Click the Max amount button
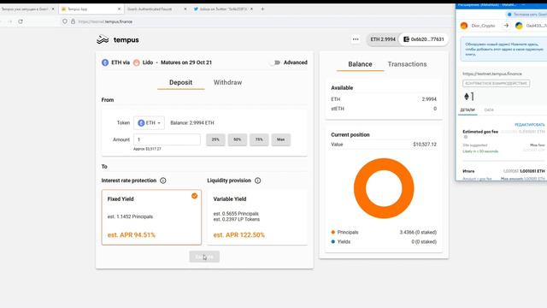The width and height of the screenshot is (547, 308). 281,139
